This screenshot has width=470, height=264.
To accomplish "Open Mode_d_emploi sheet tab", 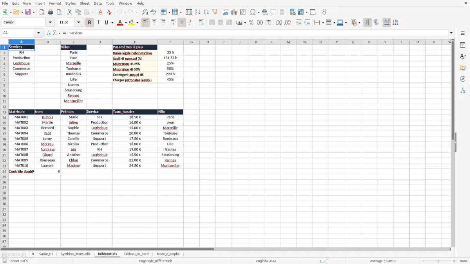I will coord(168,254).
